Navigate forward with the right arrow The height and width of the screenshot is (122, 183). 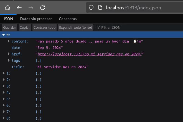(31, 8)
